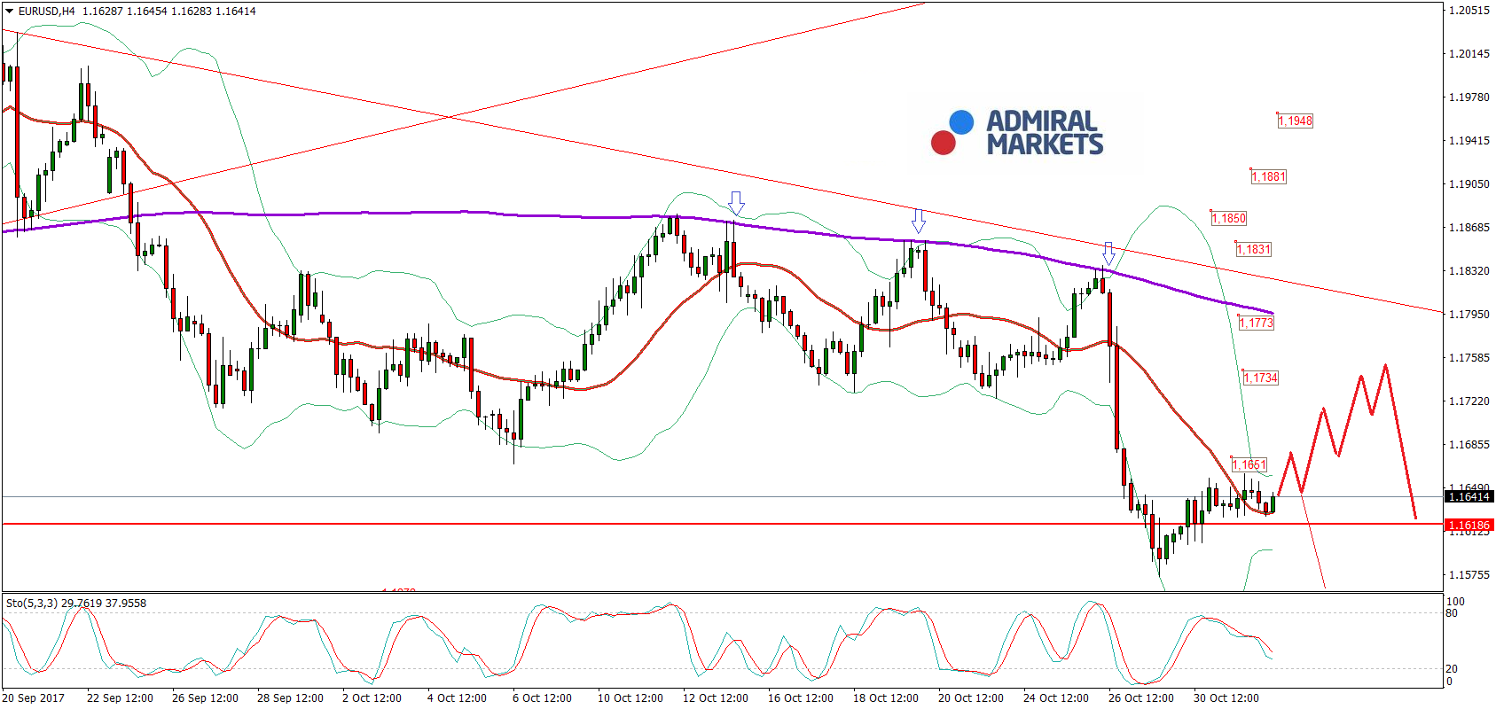
Task: Select the 1,1831 target level label
Action: coord(1254,249)
